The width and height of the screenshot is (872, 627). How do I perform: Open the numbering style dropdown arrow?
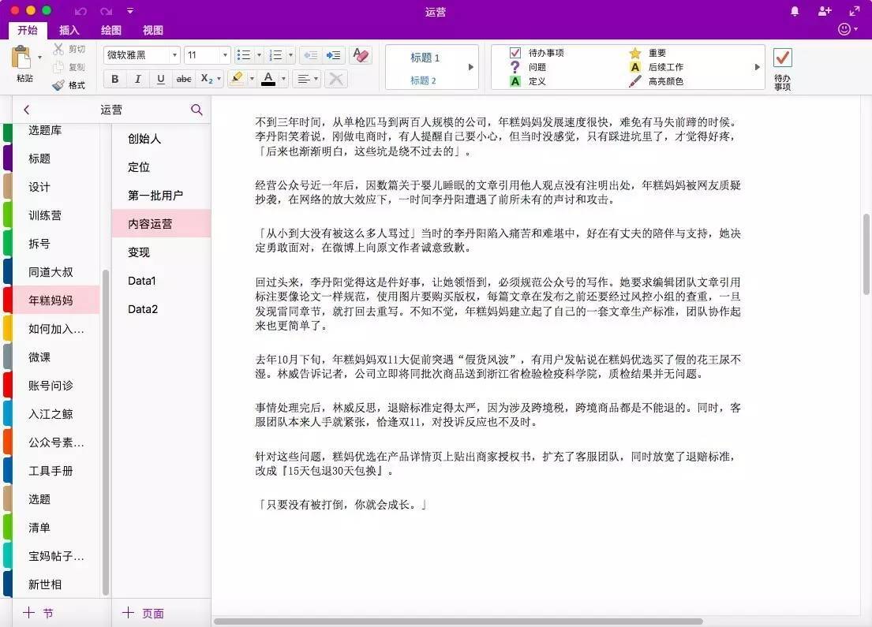click(x=290, y=55)
